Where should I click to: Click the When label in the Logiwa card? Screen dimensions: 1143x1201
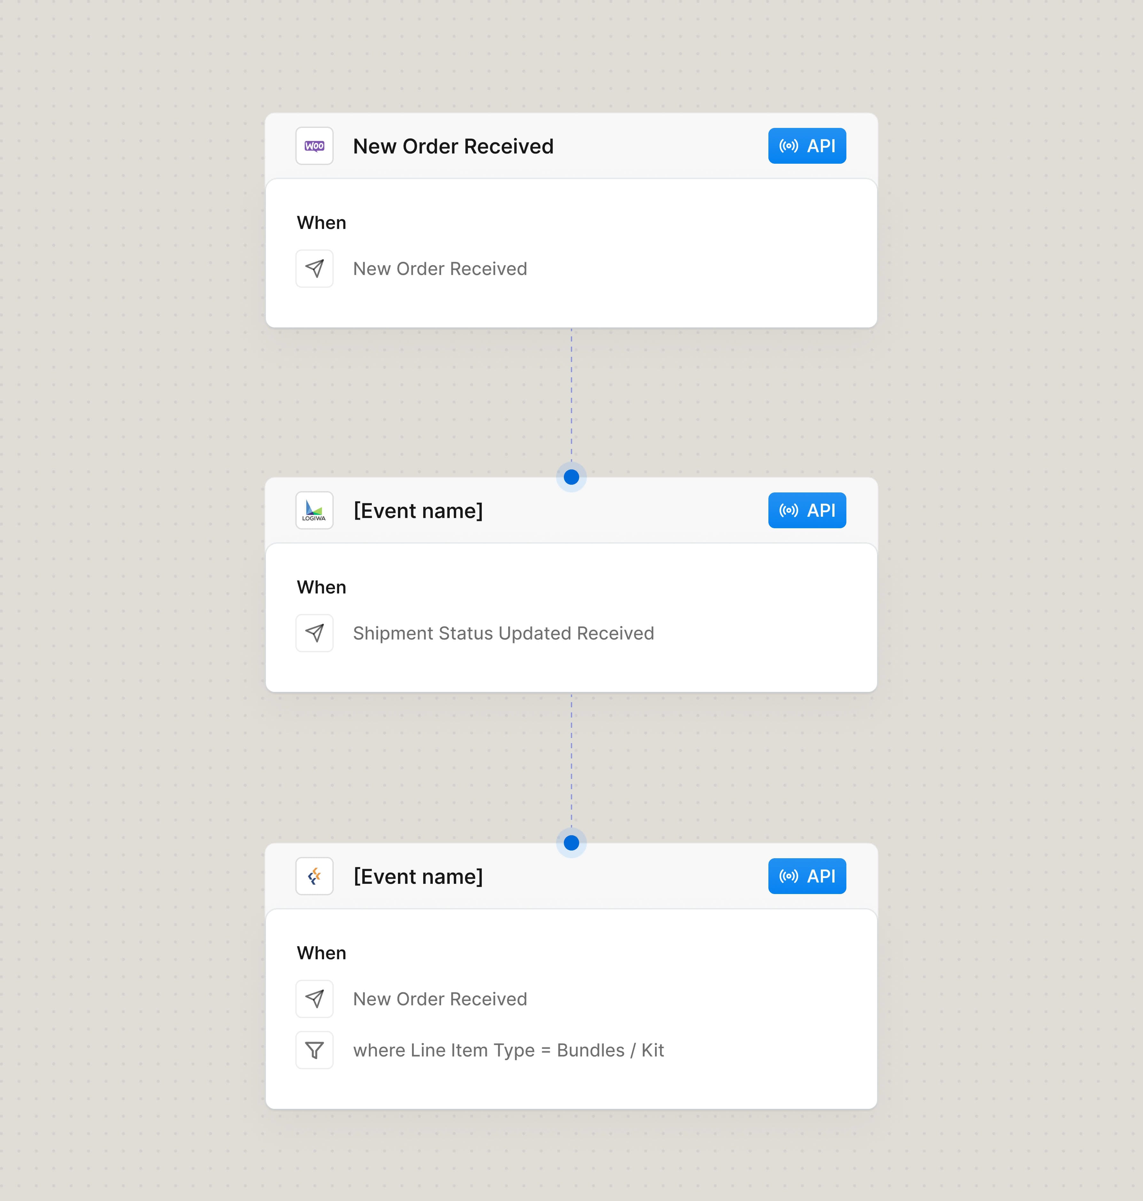[x=322, y=587]
